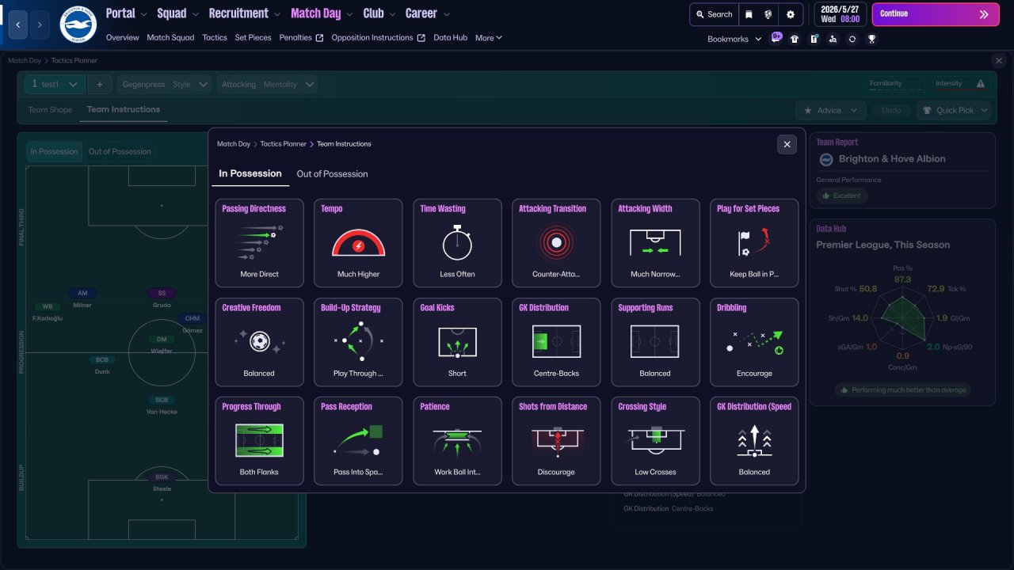
Task: Open the Play for Set Pieces card
Action: 754,243
